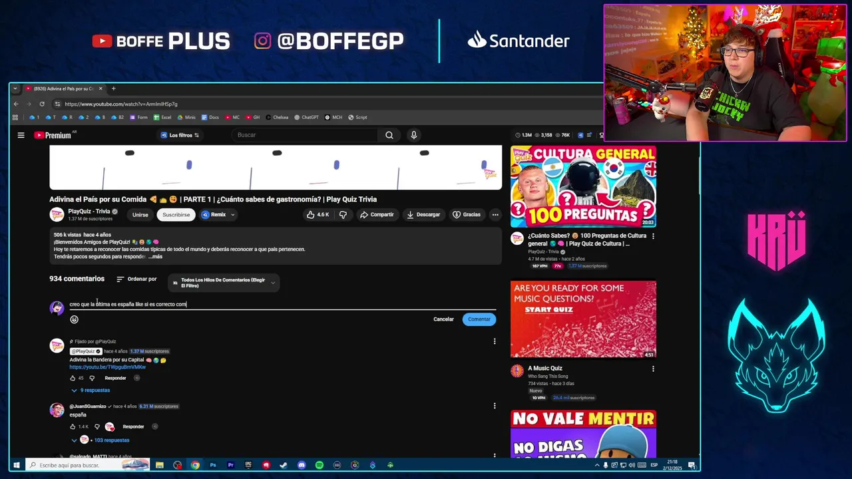Click the Comentar button

click(479, 319)
